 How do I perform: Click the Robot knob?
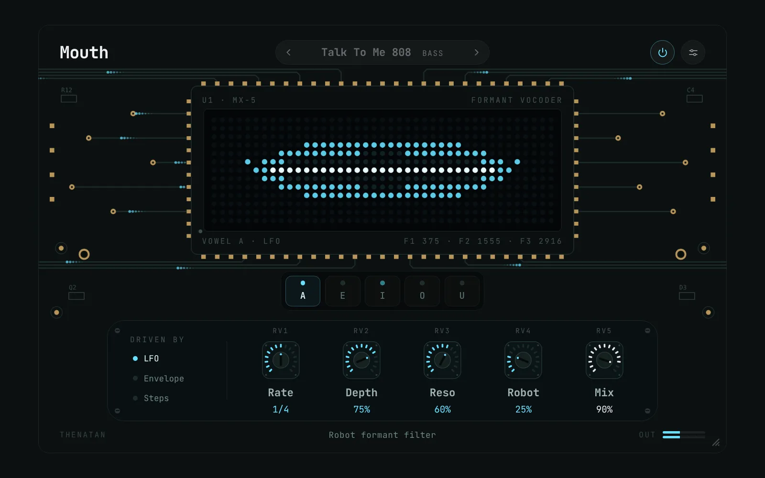pos(523,360)
